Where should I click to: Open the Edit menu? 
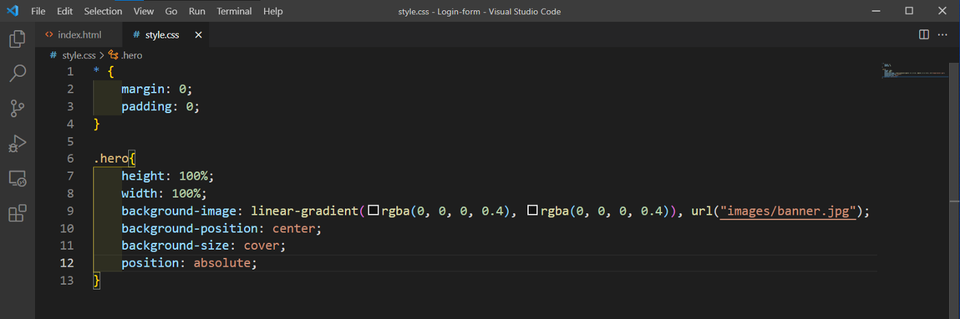click(64, 11)
